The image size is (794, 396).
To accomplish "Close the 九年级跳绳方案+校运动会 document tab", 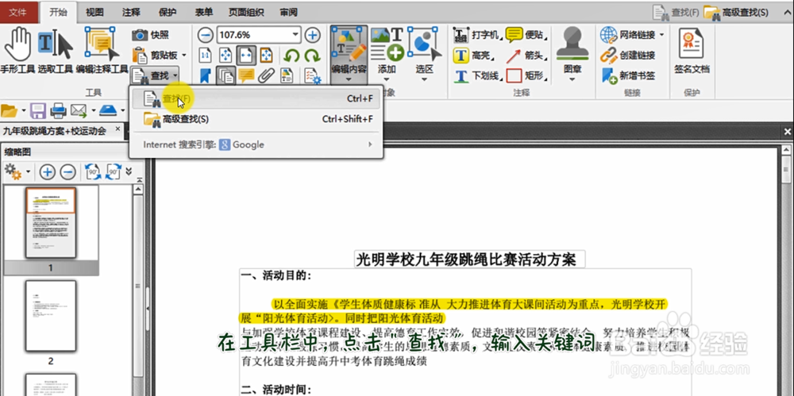I will point(118,130).
